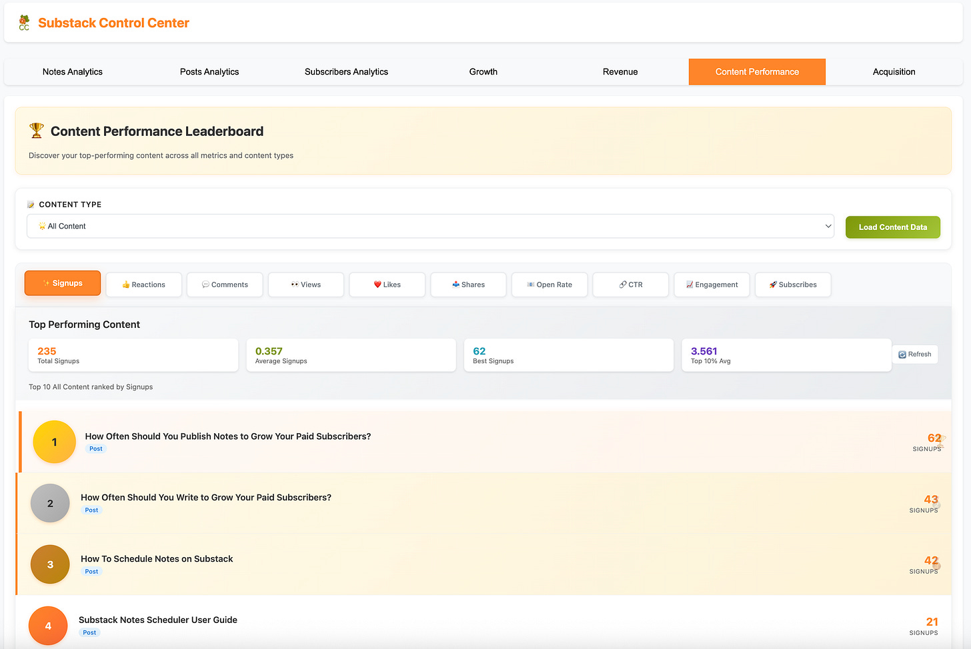
Task: Rank content by Views
Action: [306, 285]
